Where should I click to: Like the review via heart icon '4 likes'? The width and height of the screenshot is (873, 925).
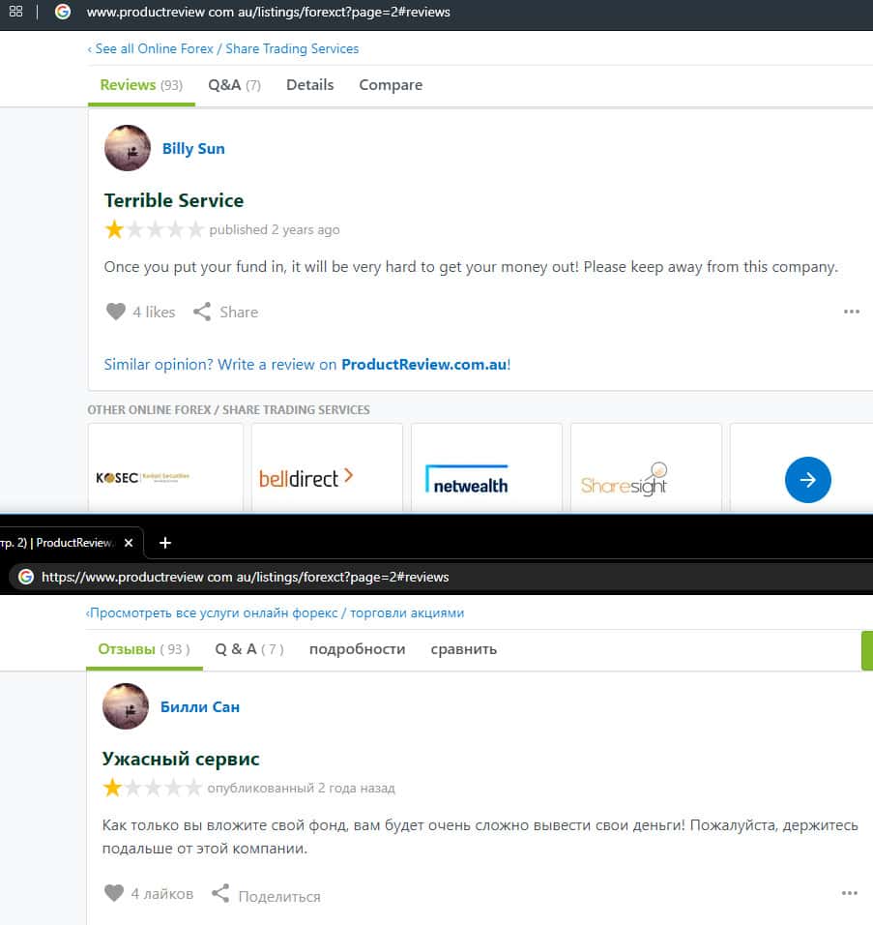pos(116,312)
